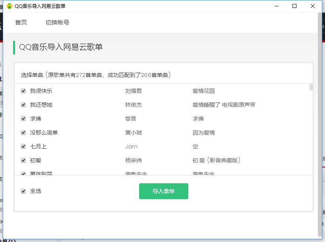Click album 初.爱（影音典藏版）
The height and width of the screenshot is (242, 325).
click(216, 160)
